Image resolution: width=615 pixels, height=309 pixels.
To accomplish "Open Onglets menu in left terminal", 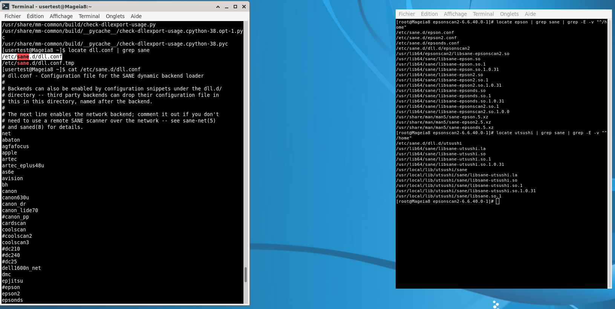I will 115,16.
